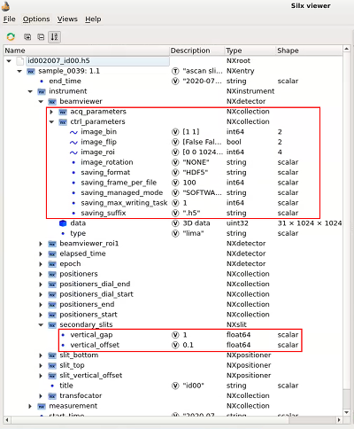The image size is (354, 429).
Task: Collapse the instrument group arrow
Action: (x=30, y=91)
